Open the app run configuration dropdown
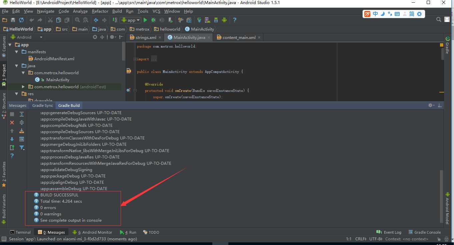Image resolution: width=454 pixels, height=245 pixels. click(x=131, y=20)
